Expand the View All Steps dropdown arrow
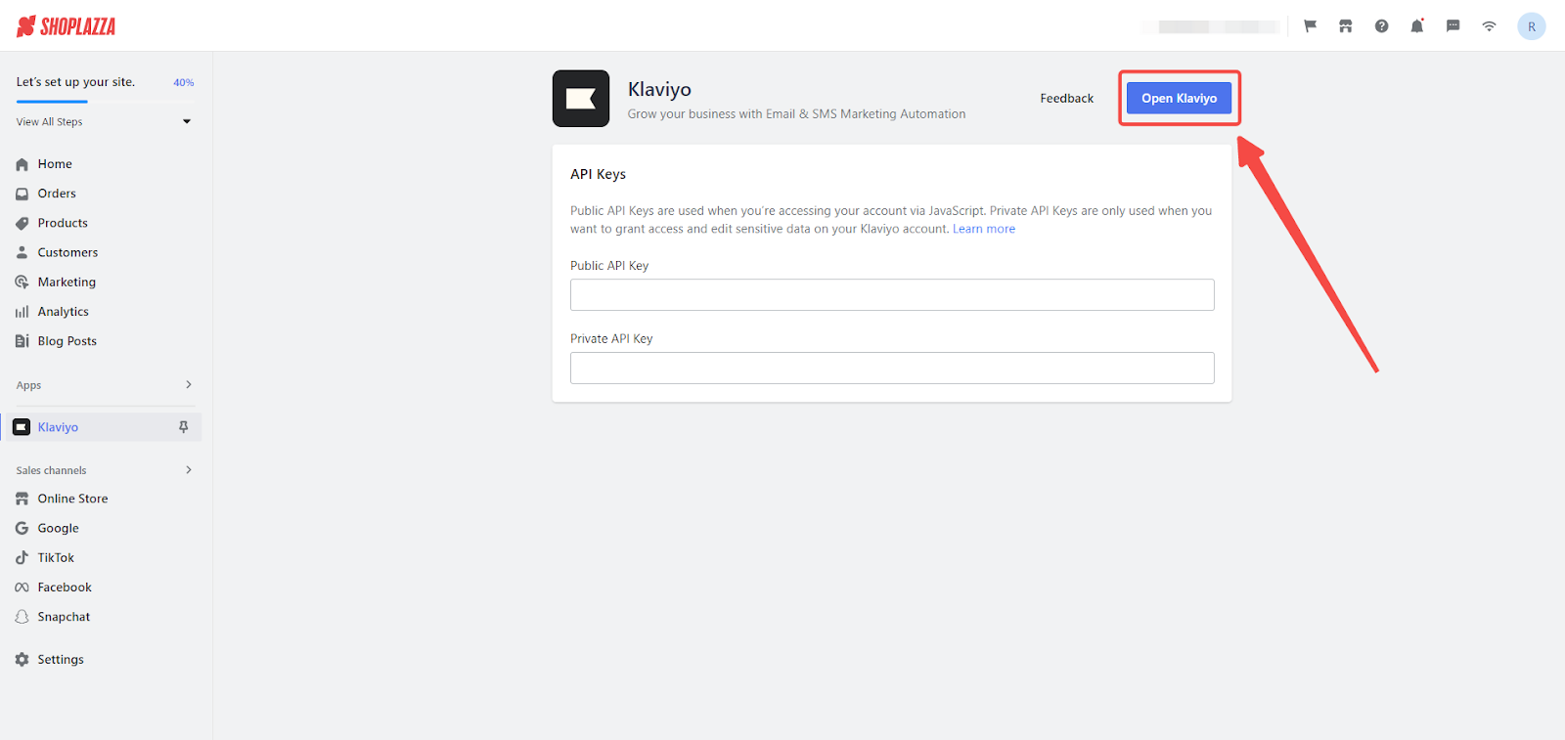Image resolution: width=1565 pixels, height=740 pixels. [187, 121]
